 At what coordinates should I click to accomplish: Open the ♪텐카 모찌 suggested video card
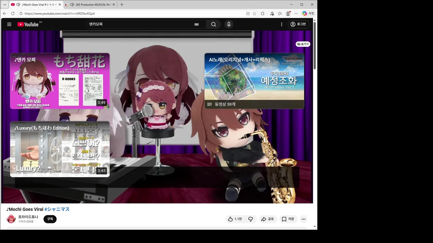60,81
